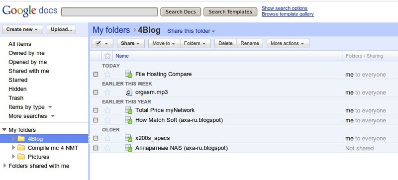Open the Move to dropdown
The image size is (398, 180).
[x=164, y=43]
